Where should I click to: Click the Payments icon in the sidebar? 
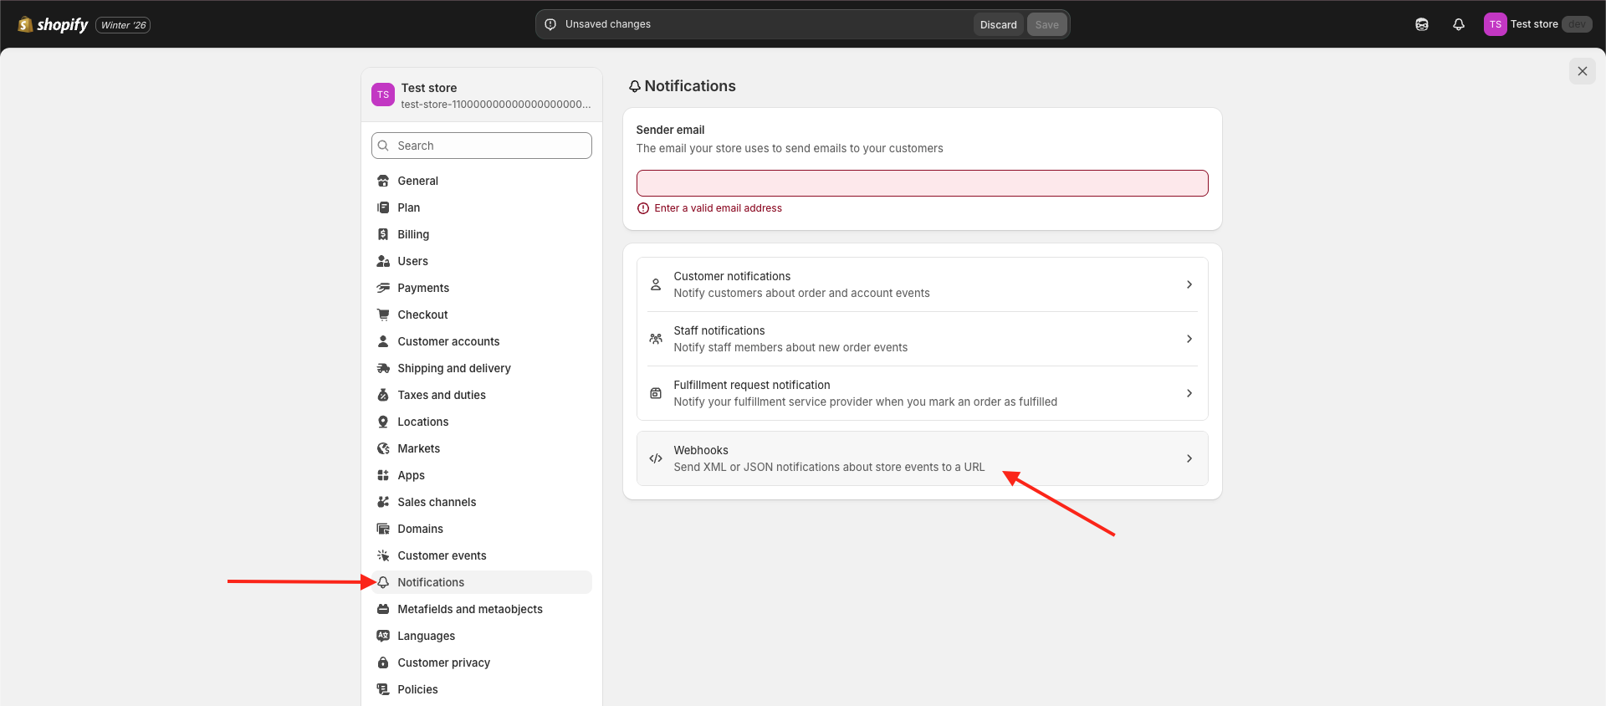pyautogui.click(x=383, y=288)
